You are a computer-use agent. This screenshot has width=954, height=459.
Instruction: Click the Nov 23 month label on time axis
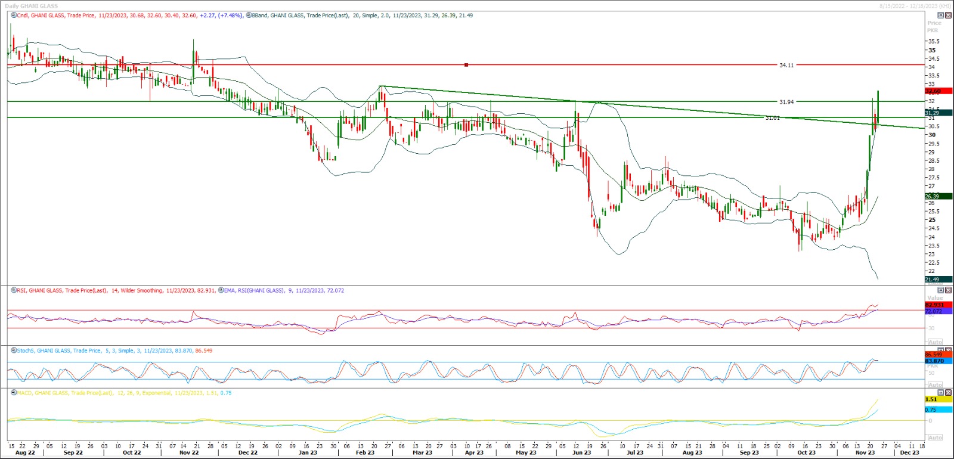(865, 453)
